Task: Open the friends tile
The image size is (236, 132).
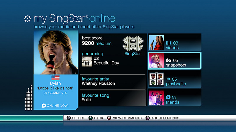Action: point(175,98)
